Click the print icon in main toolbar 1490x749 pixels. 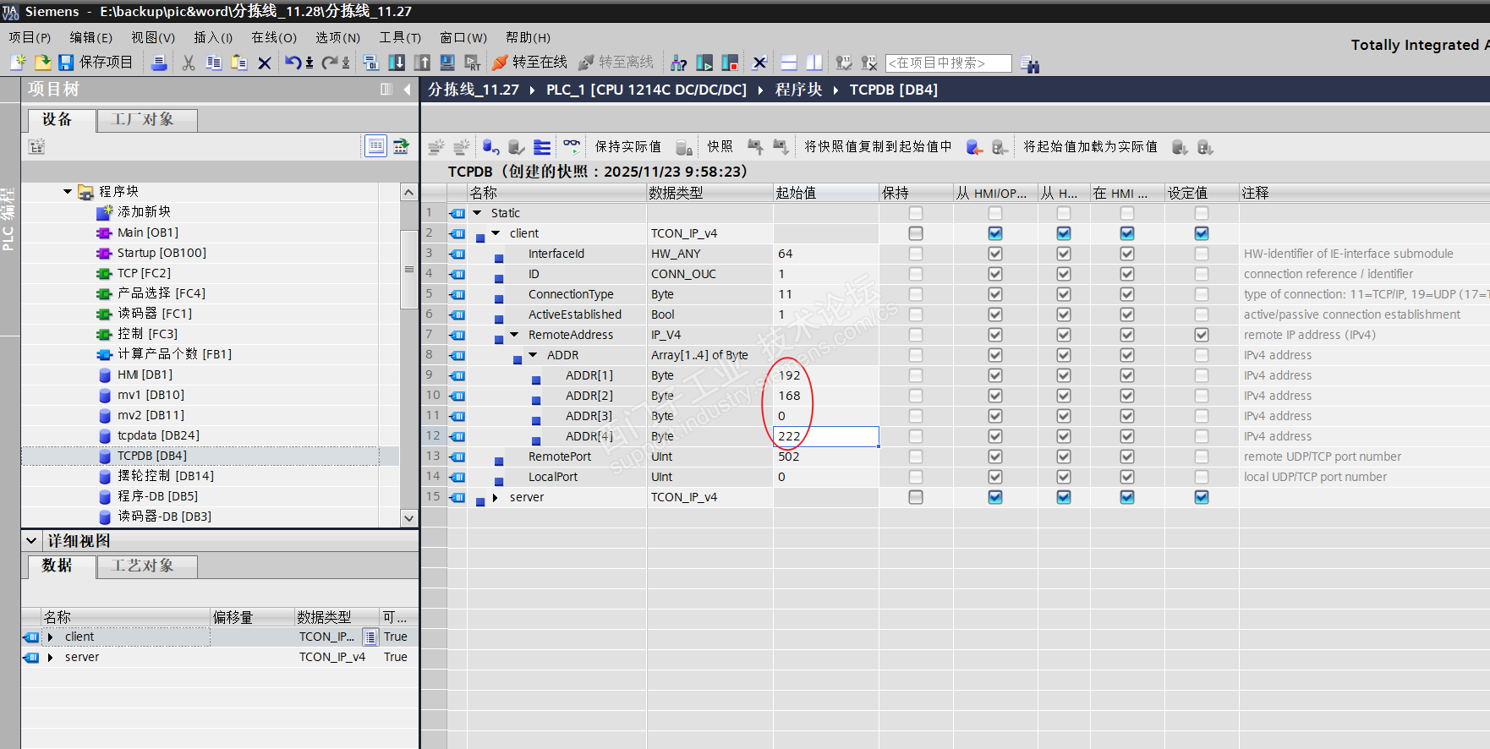tap(159, 63)
